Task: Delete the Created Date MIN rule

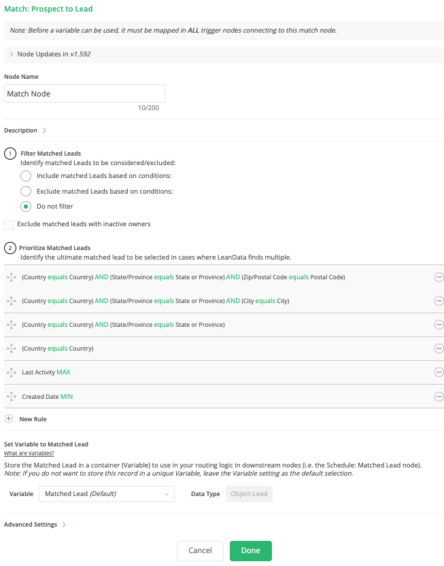Action: tap(439, 396)
